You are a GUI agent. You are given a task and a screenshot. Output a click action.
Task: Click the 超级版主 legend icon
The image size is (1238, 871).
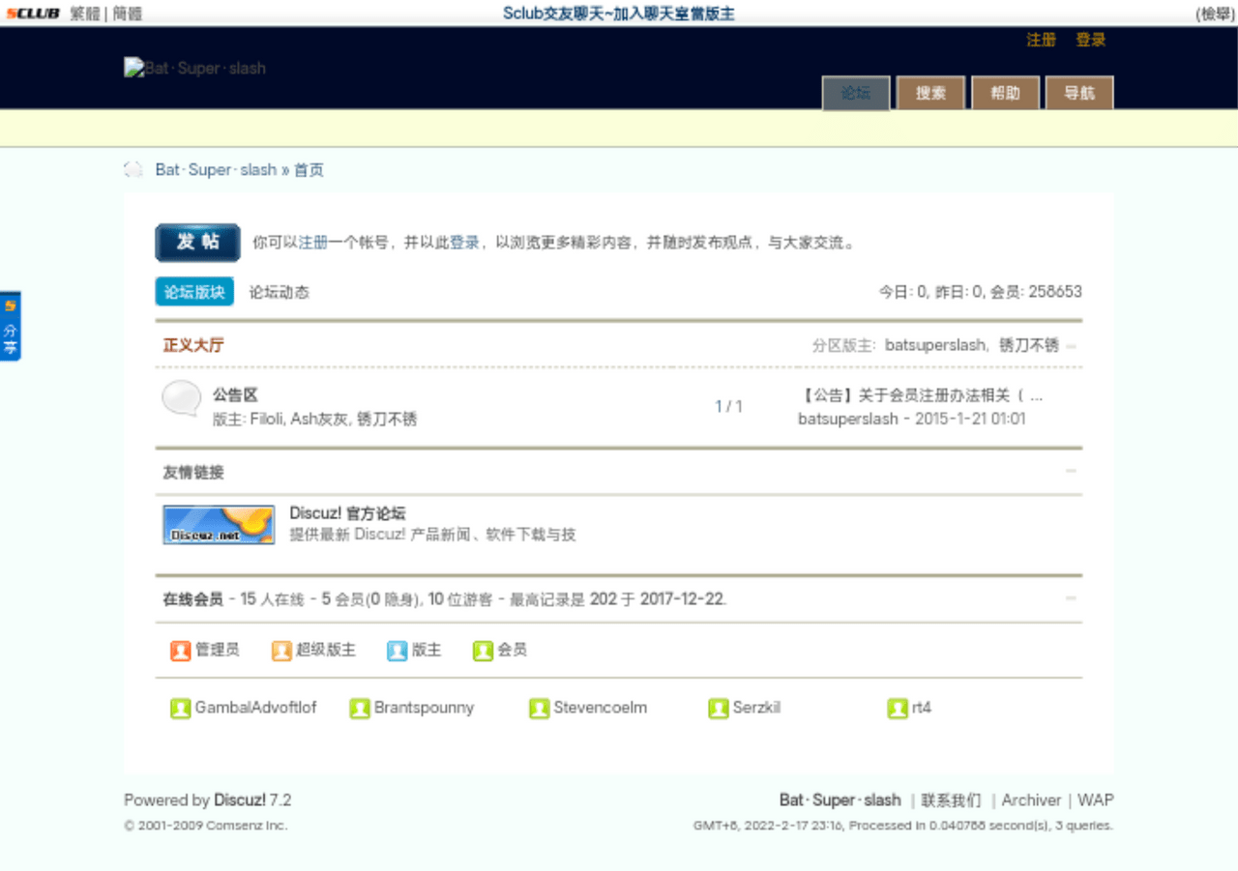(x=281, y=651)
